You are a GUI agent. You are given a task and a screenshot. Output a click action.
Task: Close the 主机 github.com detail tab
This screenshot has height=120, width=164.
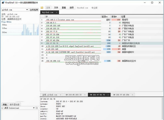pyautogui.click(x=60, y=95)
